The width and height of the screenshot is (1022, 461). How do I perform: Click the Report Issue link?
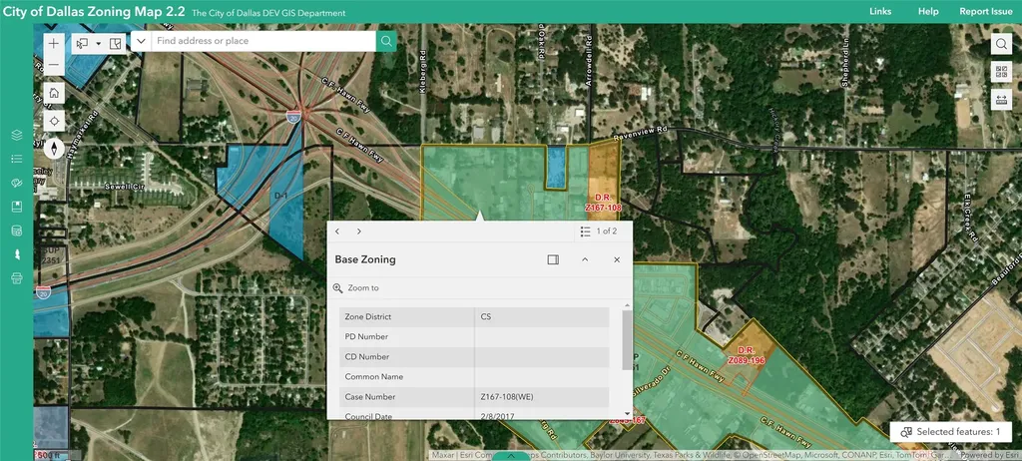pos(985,12)
